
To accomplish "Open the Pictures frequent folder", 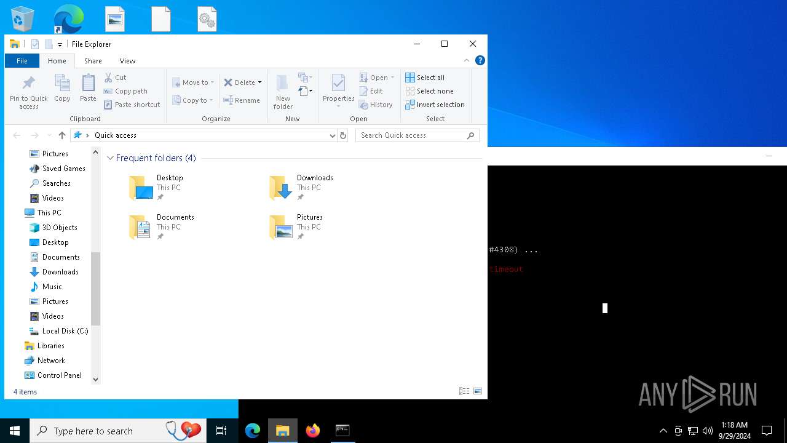I will pyautogui.click(x=296, y=227).
